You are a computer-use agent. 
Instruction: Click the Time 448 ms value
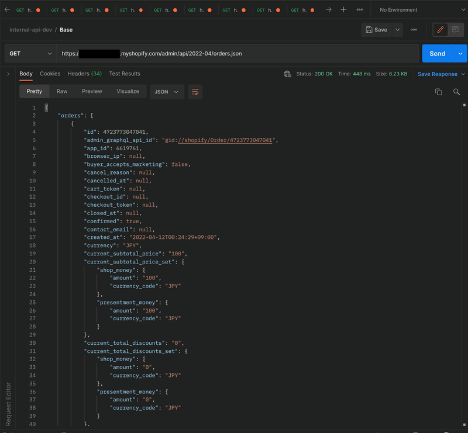(355, 74)
